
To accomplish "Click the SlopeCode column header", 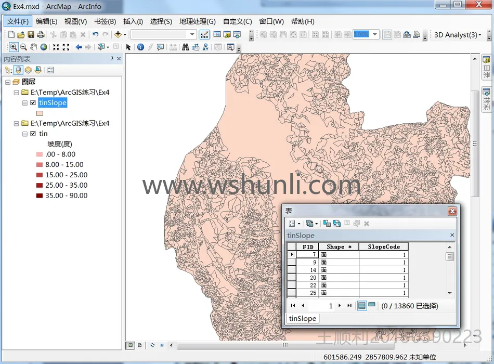I will point(383,247).
